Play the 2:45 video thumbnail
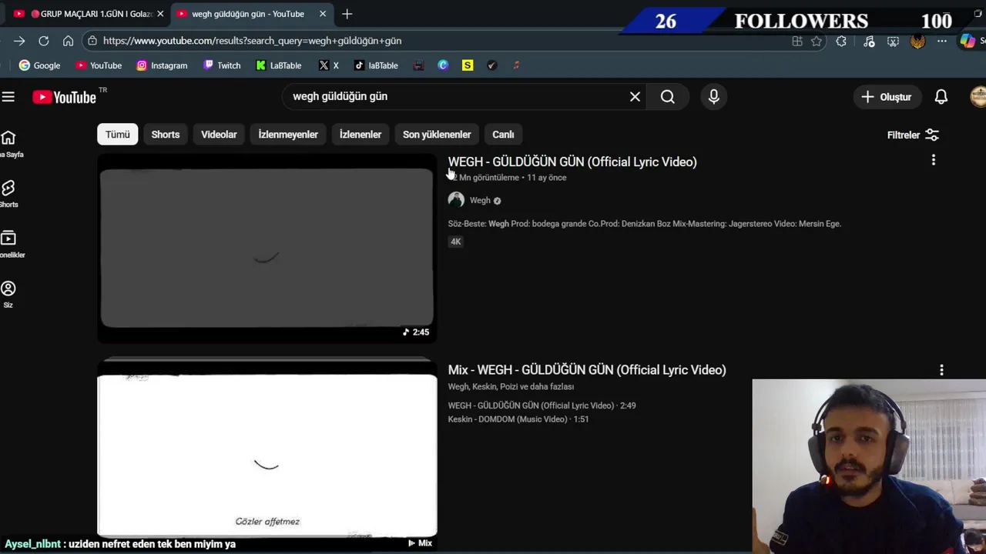 coord(267,248)
